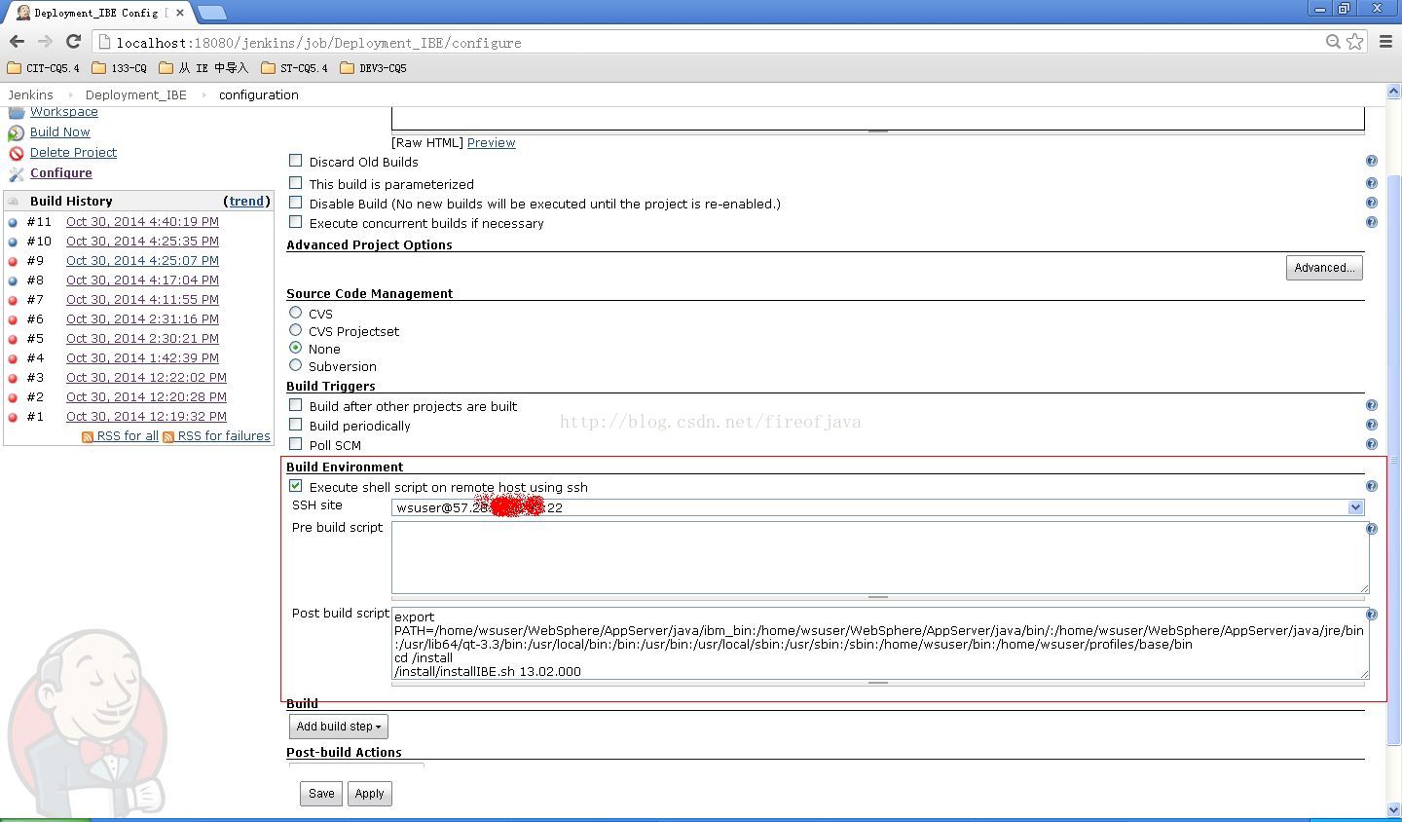Screen dimensions: 1402x822
Task: Uncheck Execute shell script on remote host
Action: point(296,486)
